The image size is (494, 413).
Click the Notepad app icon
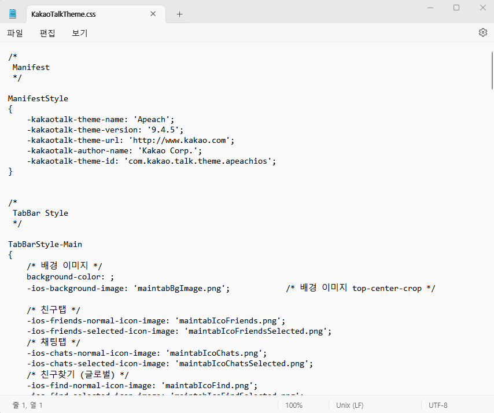click(x=13, y=14)
